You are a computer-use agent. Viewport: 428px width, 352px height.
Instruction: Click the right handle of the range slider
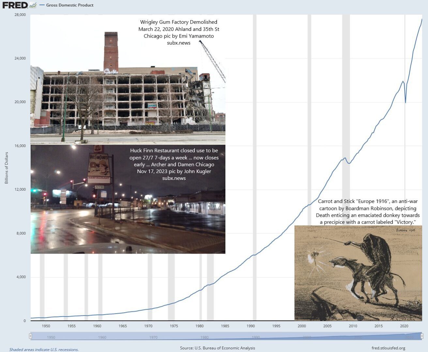coord(422,336)
